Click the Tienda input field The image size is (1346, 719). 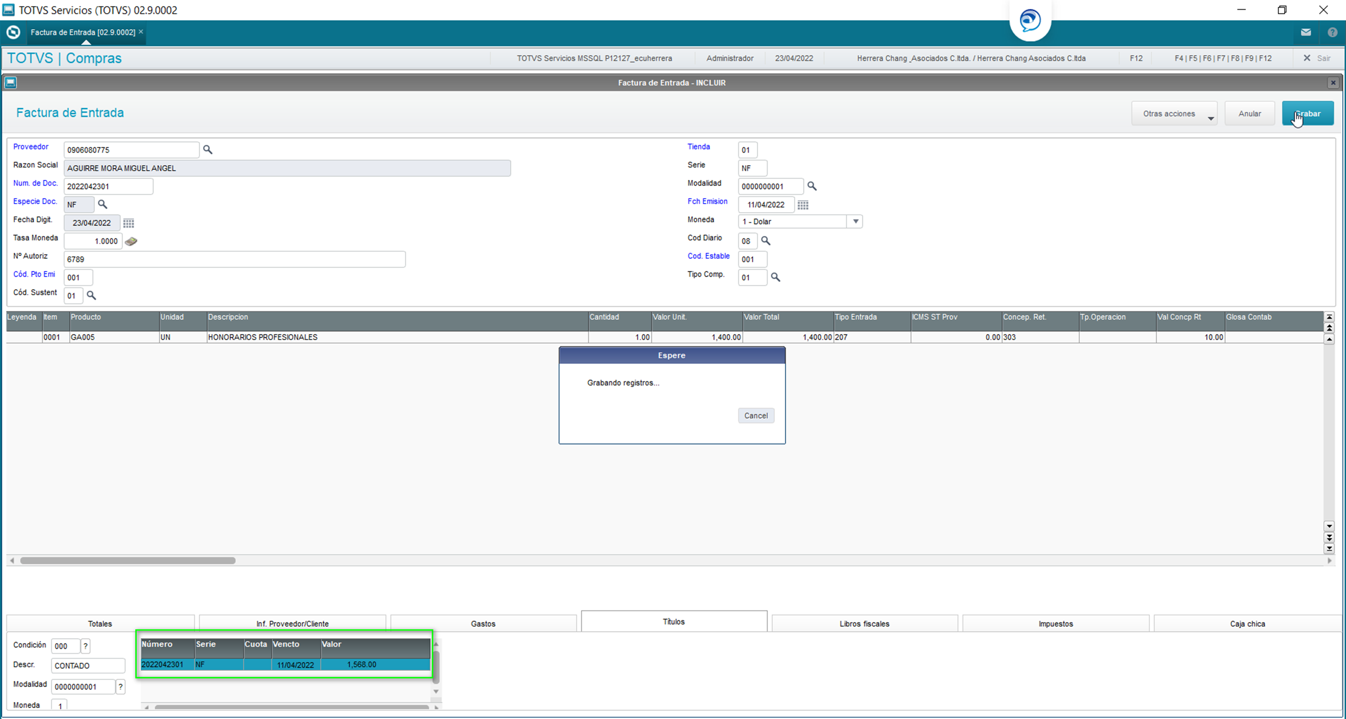tap(747, 150)
